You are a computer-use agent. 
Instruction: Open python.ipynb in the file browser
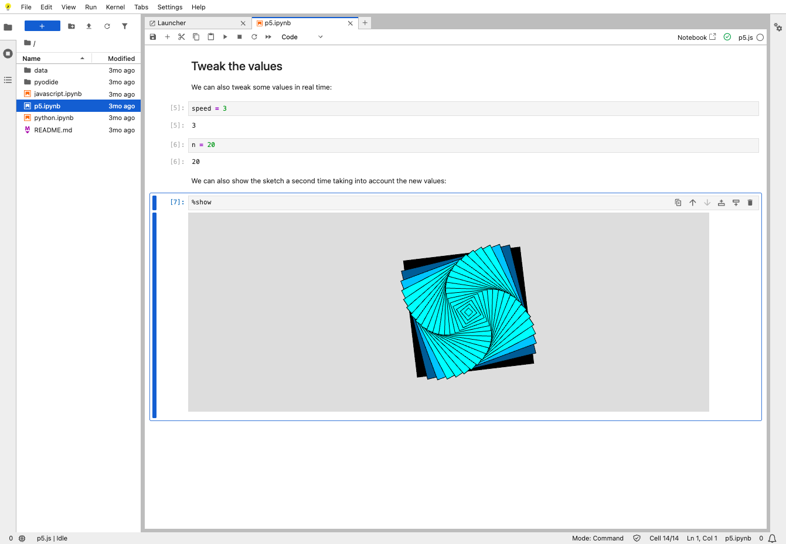(x=54, y=118)
